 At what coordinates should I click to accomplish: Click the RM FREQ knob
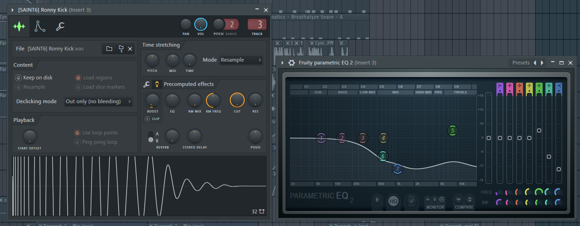click(x=213, y=100)
